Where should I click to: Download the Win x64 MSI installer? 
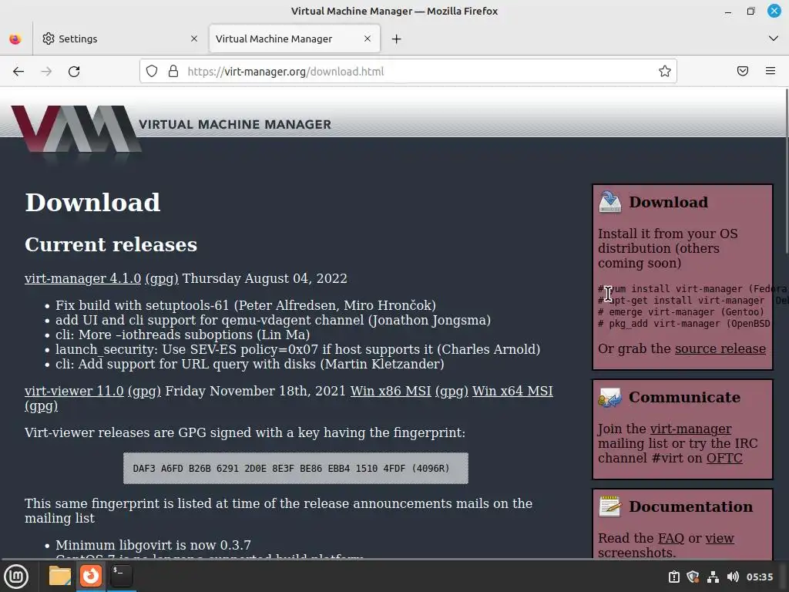pyautogui.click(x=512, y=391)
